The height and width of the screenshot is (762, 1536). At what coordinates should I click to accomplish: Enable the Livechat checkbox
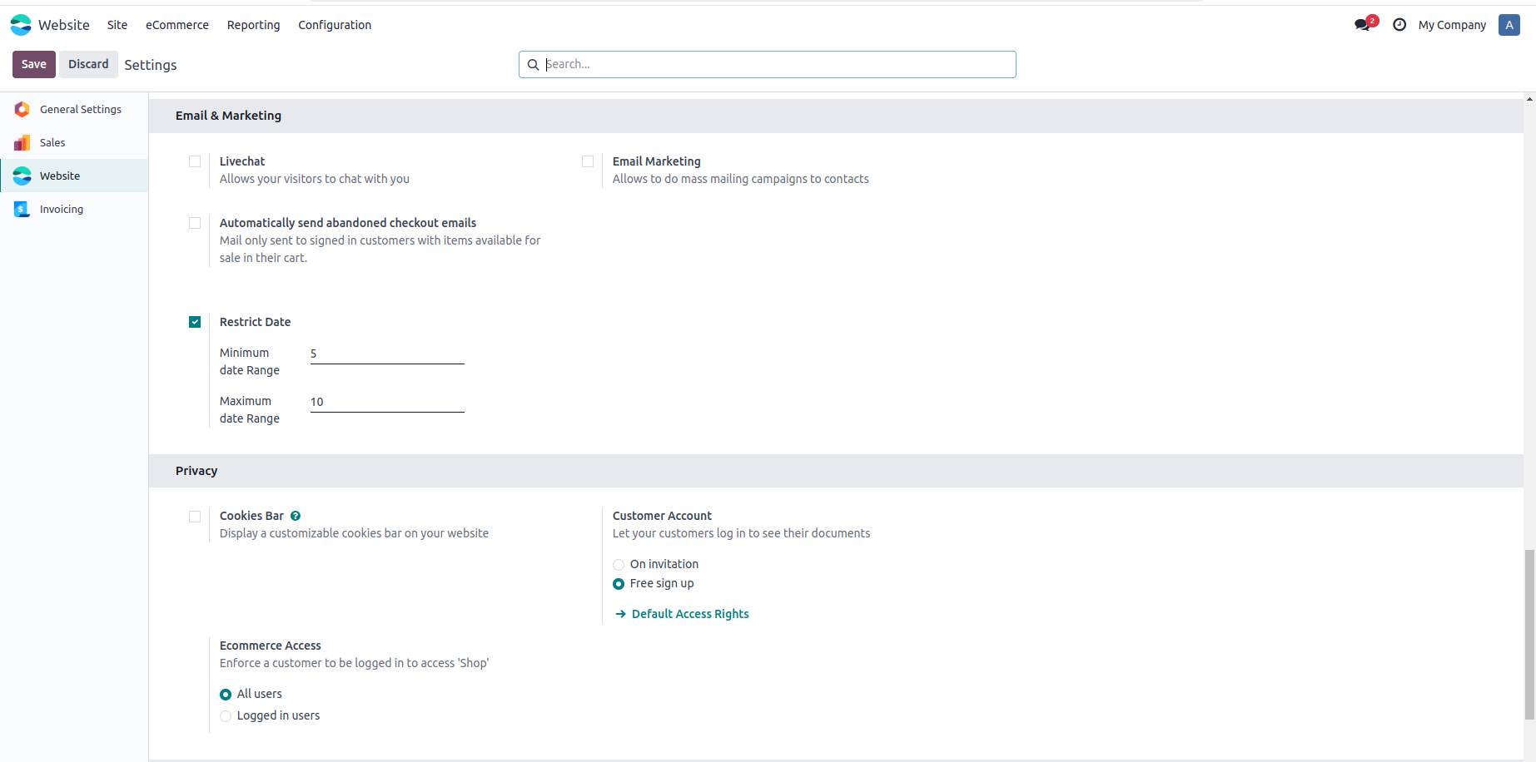coord(195,161)
